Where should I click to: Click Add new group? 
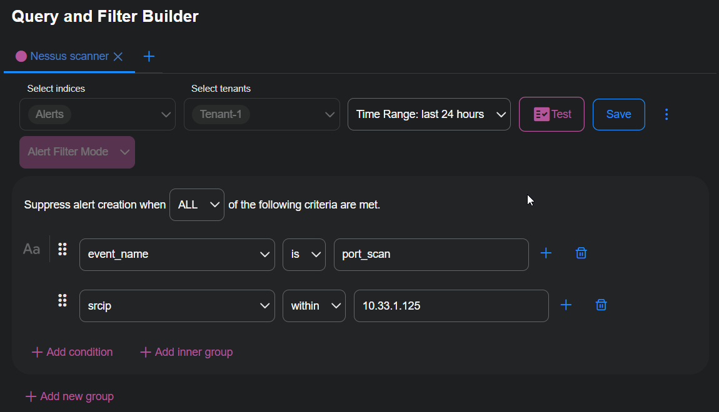[69, 396]
